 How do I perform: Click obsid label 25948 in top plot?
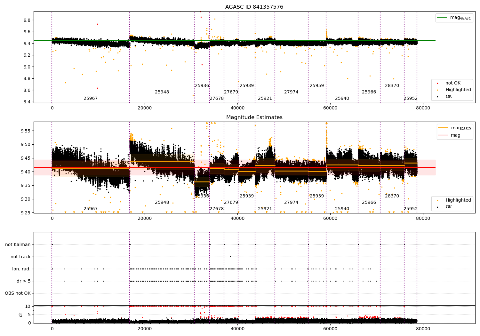pos(162,92)
